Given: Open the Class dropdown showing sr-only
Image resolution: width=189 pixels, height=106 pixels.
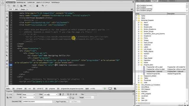Looking at the screenshot, I should (x=50, y=95).
